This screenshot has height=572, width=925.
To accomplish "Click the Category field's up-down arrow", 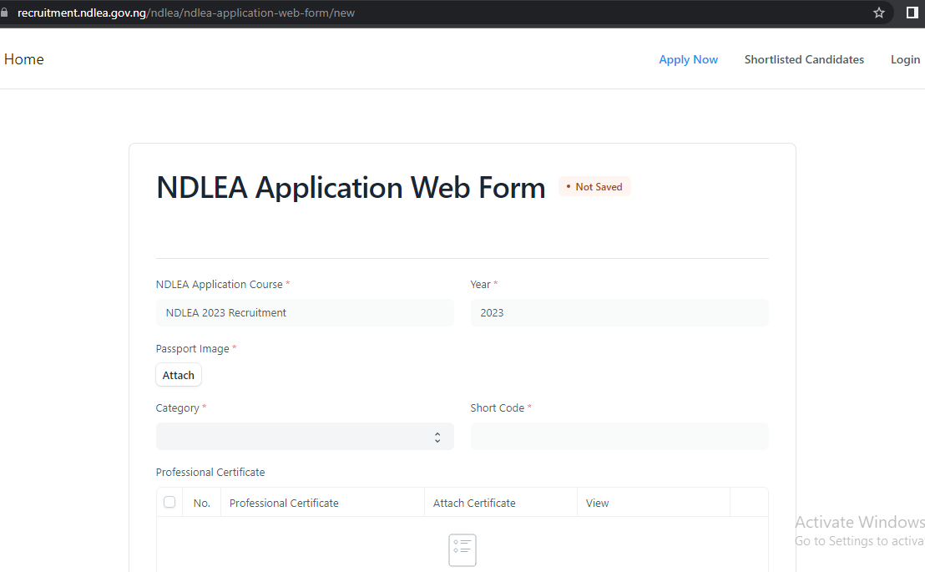I will coord(437,437).
